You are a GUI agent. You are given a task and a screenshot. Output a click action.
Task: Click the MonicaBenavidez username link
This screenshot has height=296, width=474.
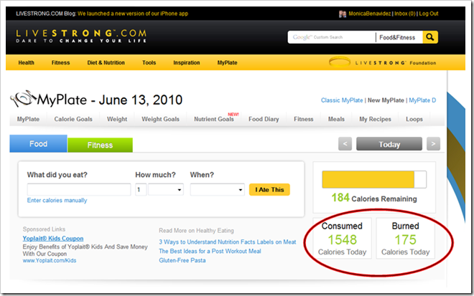pyautogui.click(x=369, y=14)
